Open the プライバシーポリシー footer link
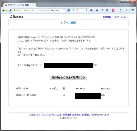This screenshot has width=137, height=131. tap(100, 115)
